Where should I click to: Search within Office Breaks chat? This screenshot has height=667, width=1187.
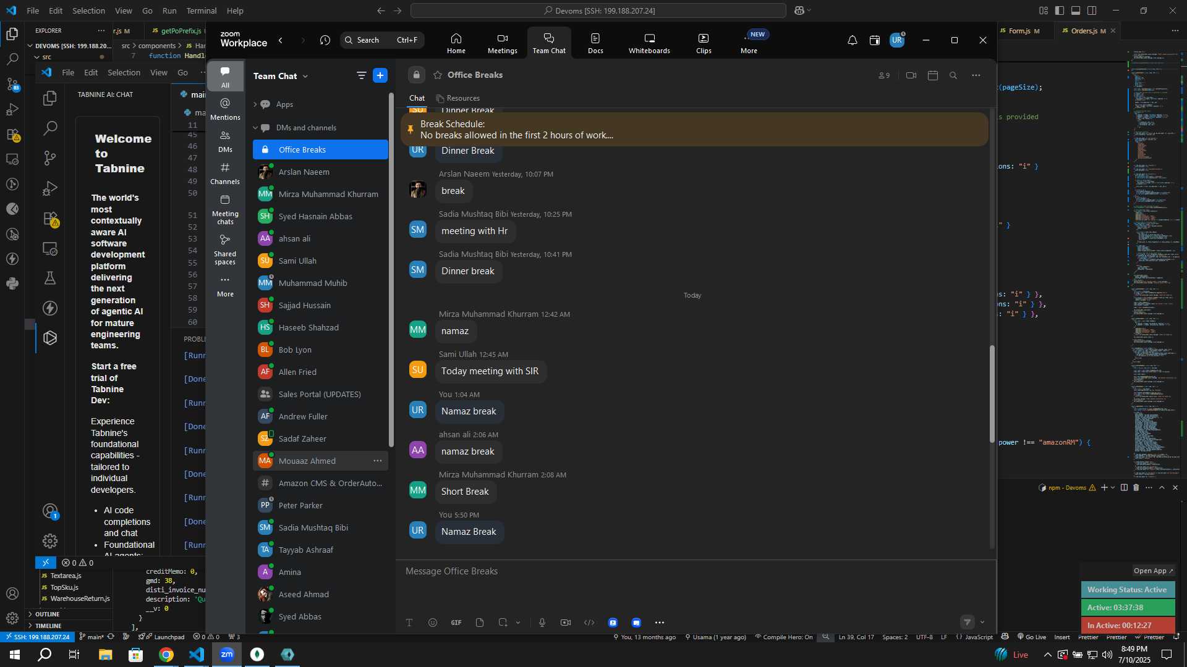[953, 75]
